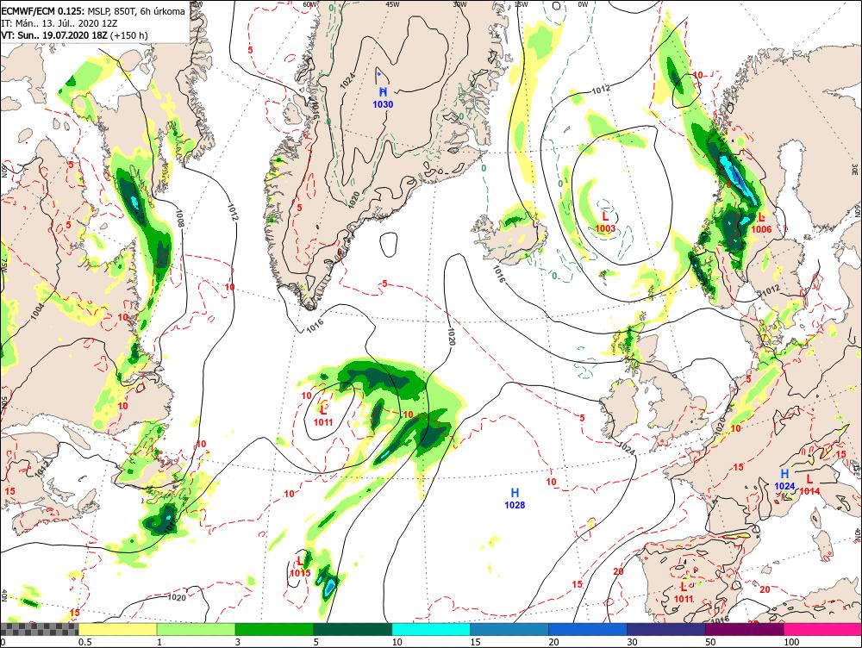Click the L 1011 low over Spain
This screenshot has height=648, width=862.
(684, 593)
